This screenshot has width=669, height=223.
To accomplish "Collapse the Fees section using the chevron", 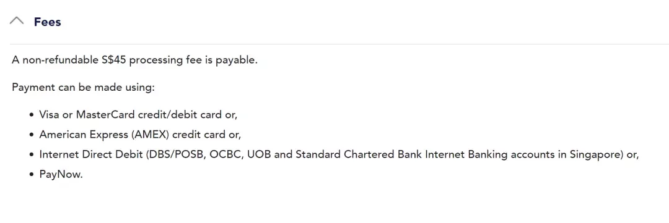I will pyautogui.click(x=17, y=21).
